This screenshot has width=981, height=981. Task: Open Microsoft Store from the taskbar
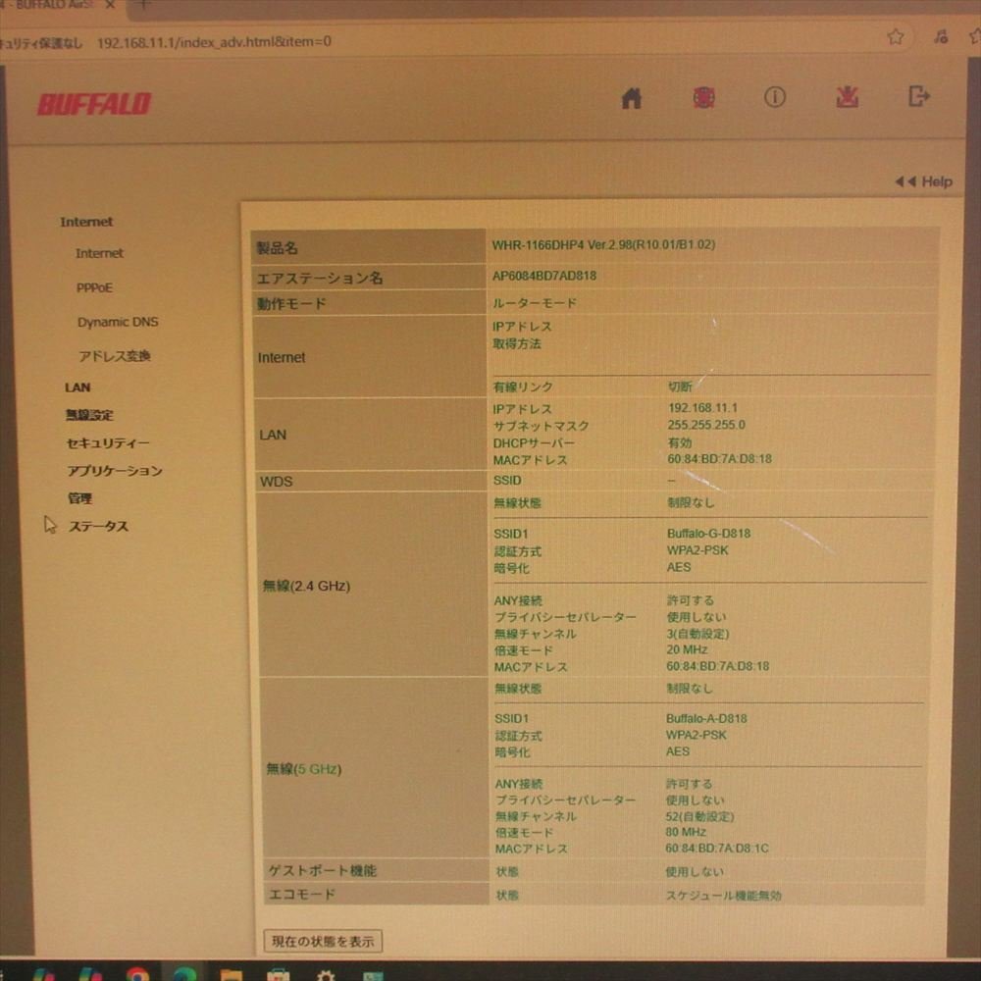coord(278,975)
